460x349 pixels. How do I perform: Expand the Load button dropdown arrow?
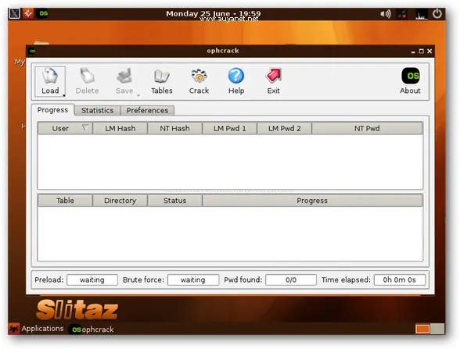(63, 95)
